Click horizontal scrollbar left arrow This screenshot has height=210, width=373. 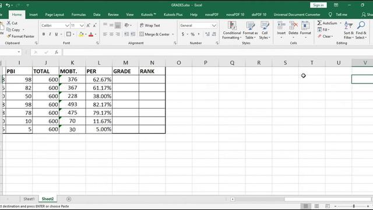233,199
